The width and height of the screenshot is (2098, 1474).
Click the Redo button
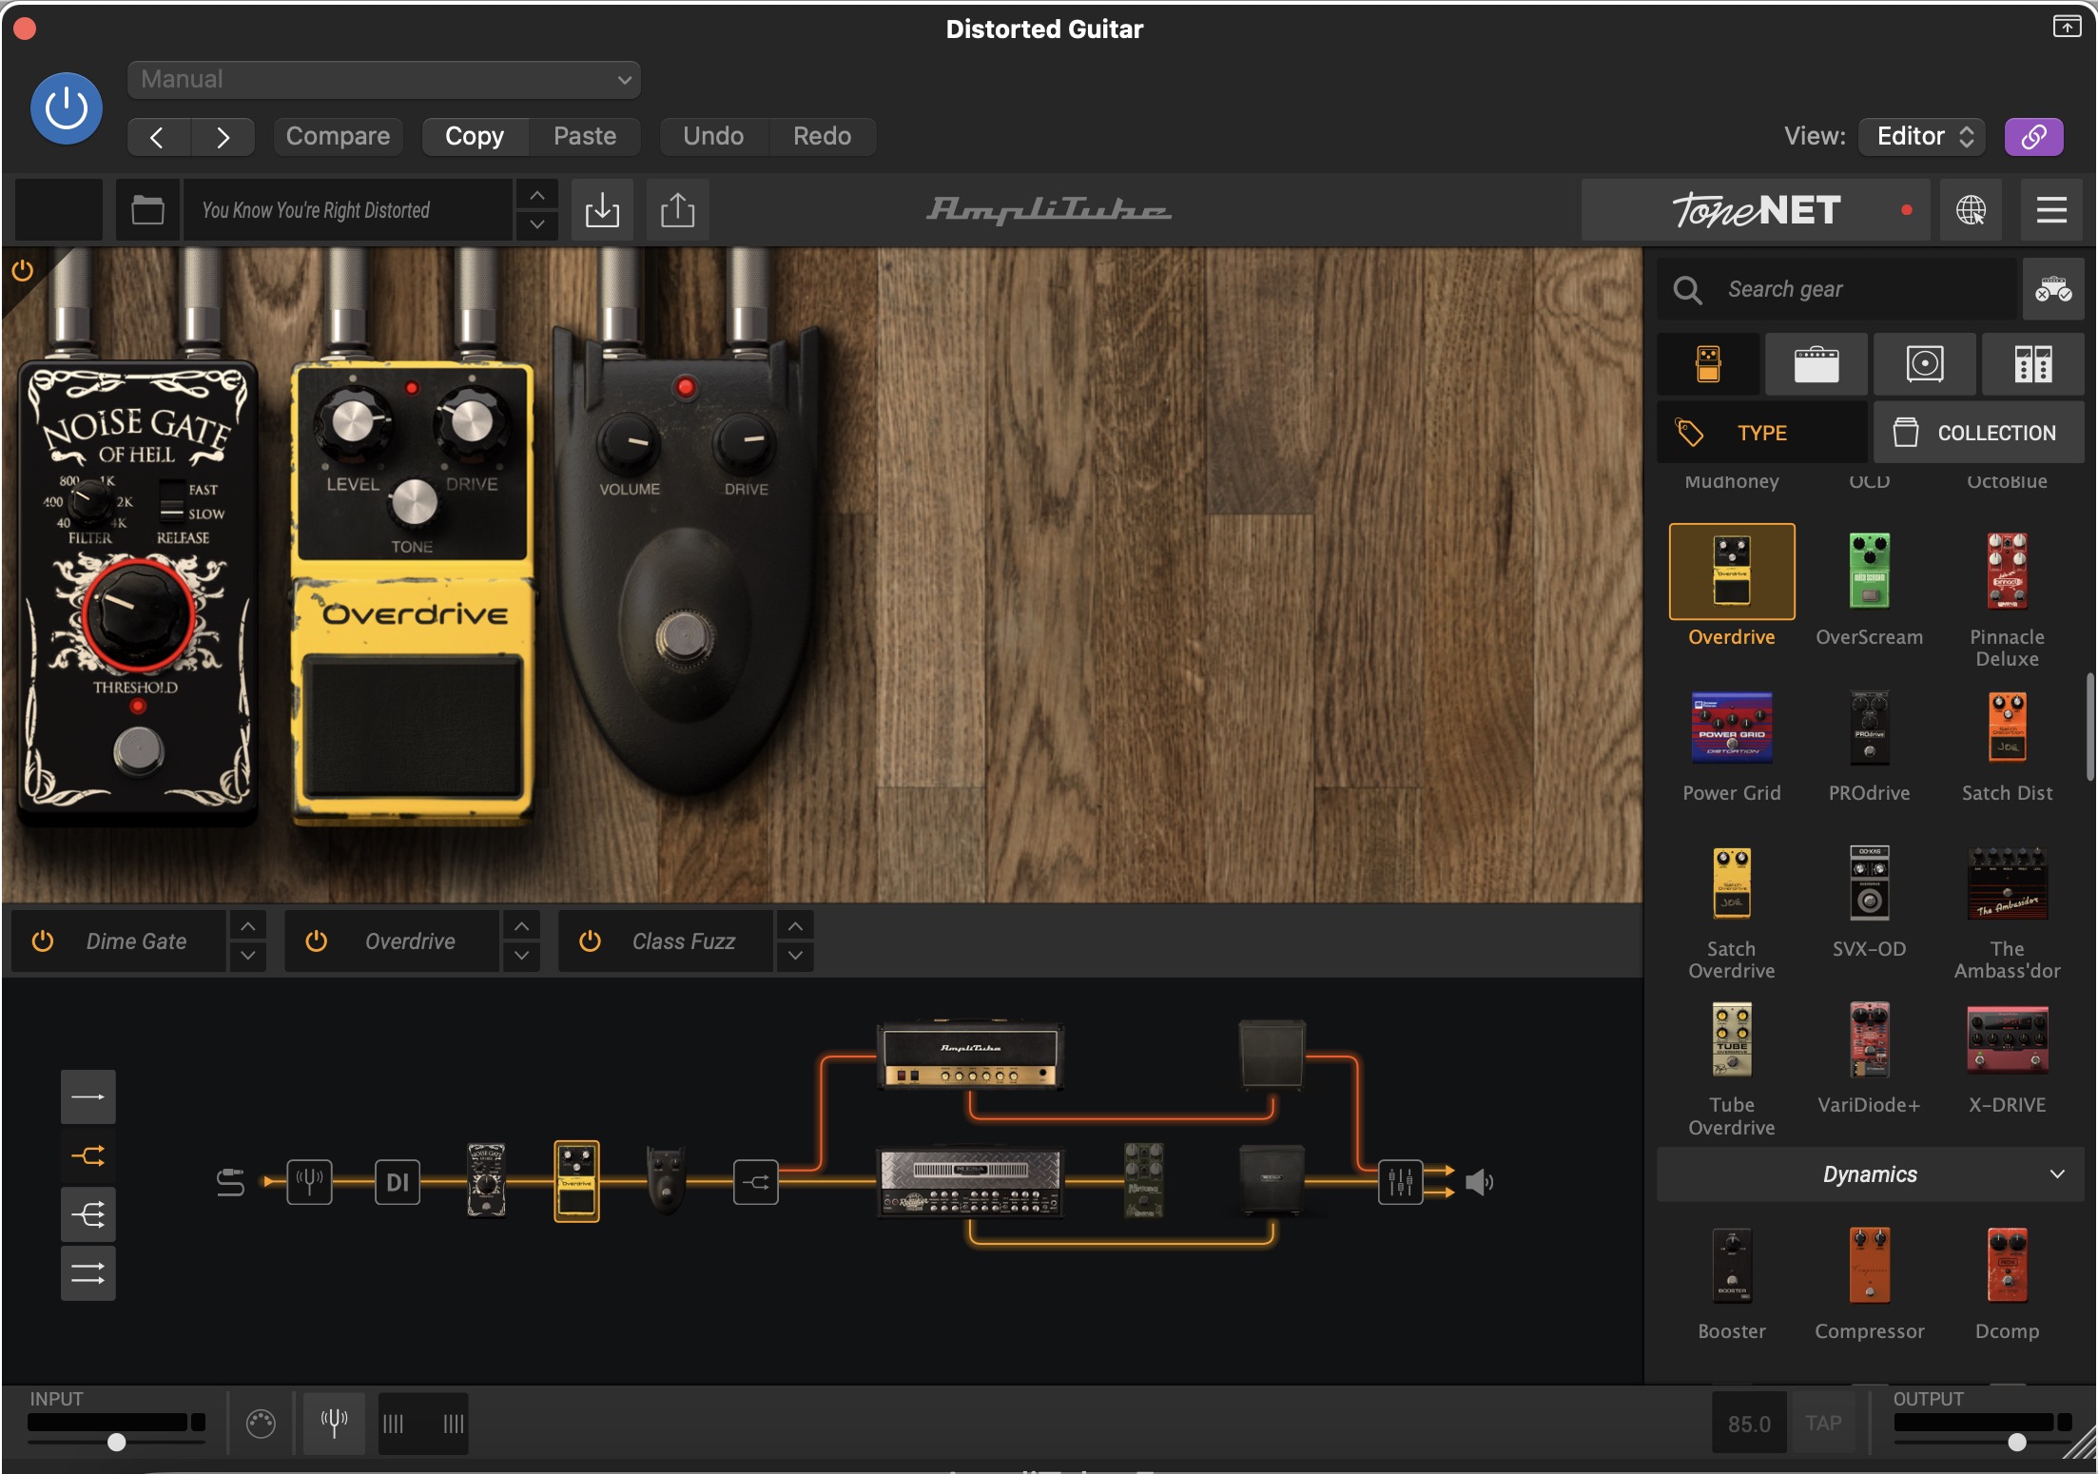[823, 136]
